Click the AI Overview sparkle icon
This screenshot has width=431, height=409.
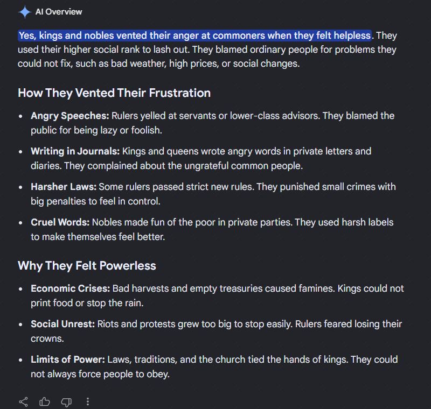tap(25, 12)
